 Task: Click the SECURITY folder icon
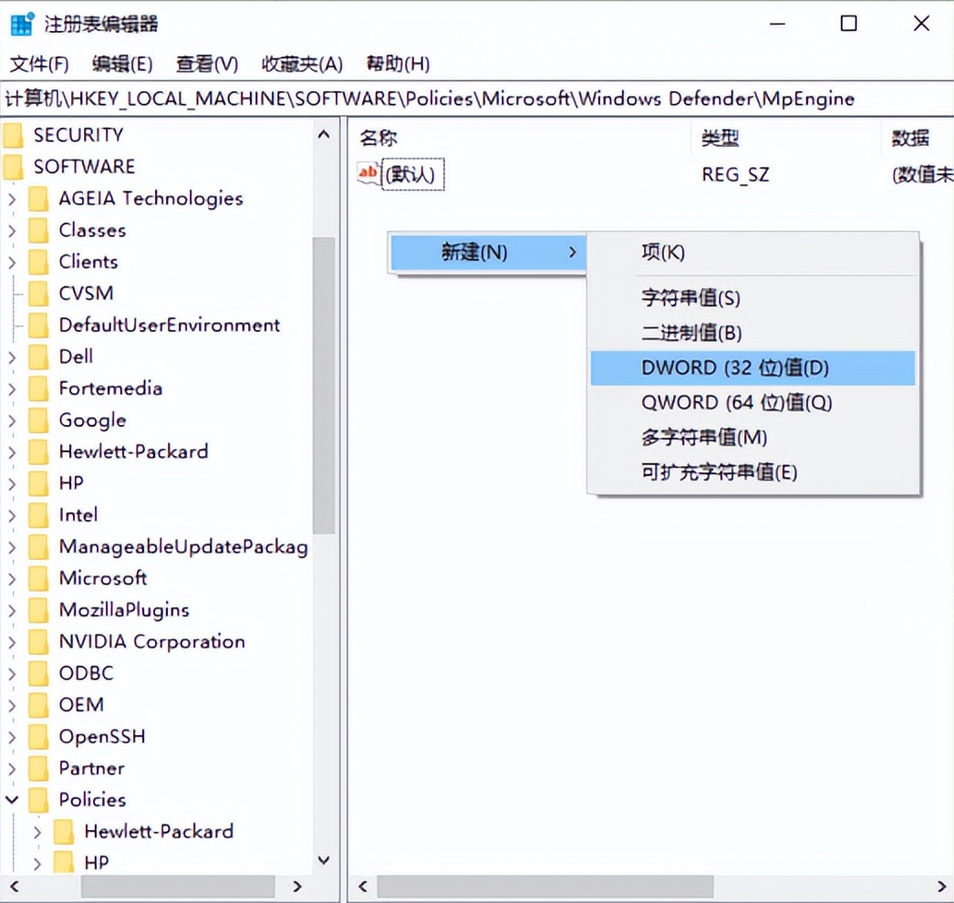[x=13, y=135]
